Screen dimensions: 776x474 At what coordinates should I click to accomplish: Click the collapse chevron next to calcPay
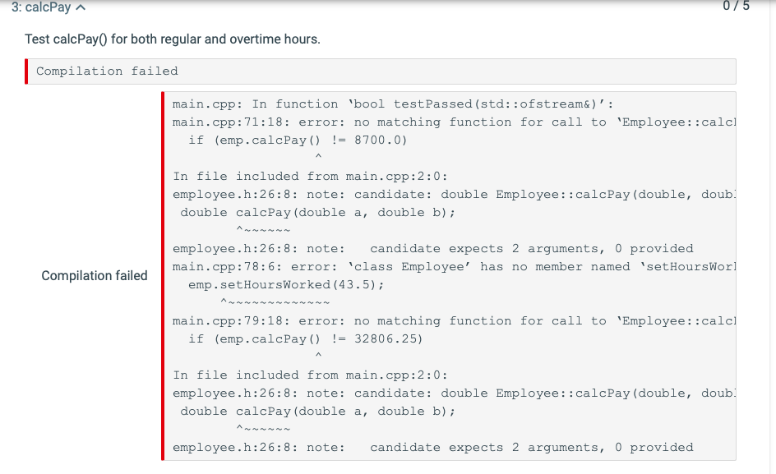(x=81, y=7)
